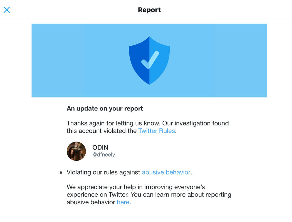Click the 'this account violated the' text
Viewport: 292px width, 222px height.
(102, 131)
